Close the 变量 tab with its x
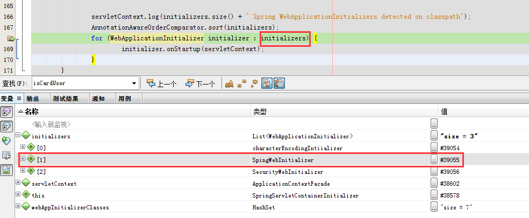The width and height of the screenshot is (529, 218). pos(19,99)
